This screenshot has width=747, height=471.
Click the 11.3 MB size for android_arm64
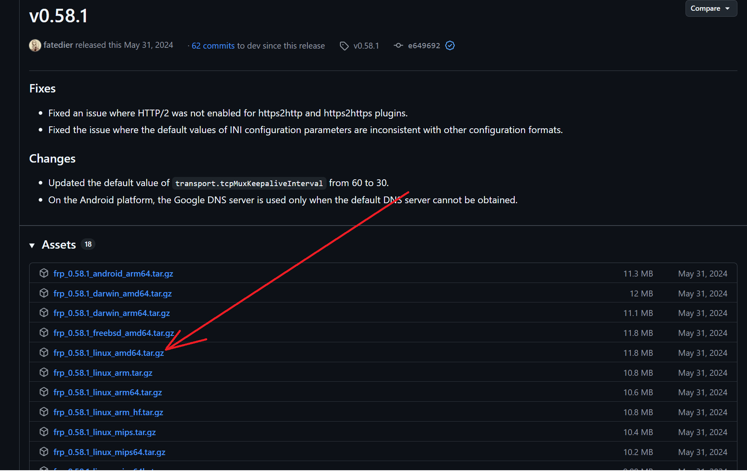(x=638, y=274)
